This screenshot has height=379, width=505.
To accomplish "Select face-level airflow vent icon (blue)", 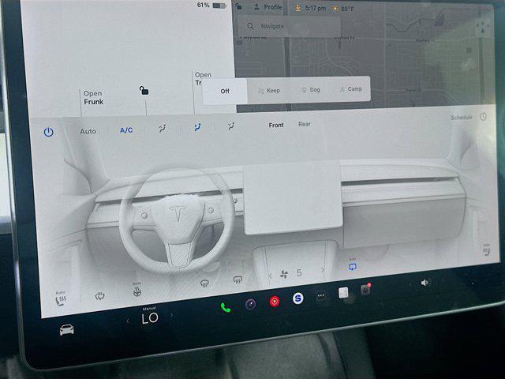I will tap(197, 127).
